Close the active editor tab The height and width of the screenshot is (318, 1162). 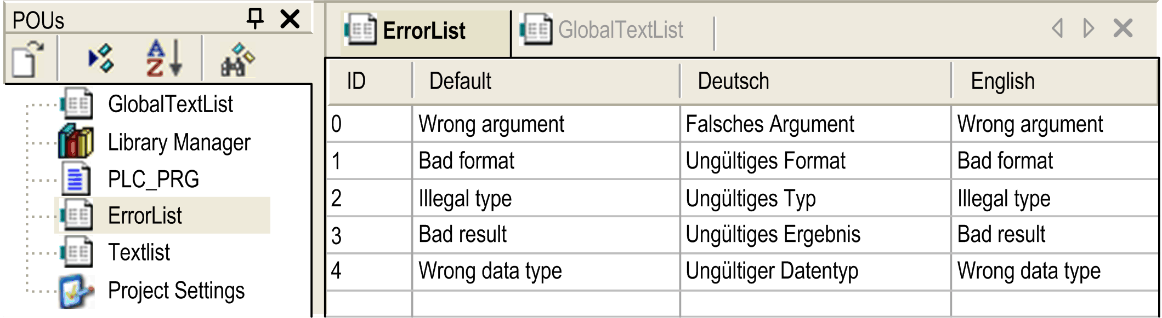[x=1123, y=28]
